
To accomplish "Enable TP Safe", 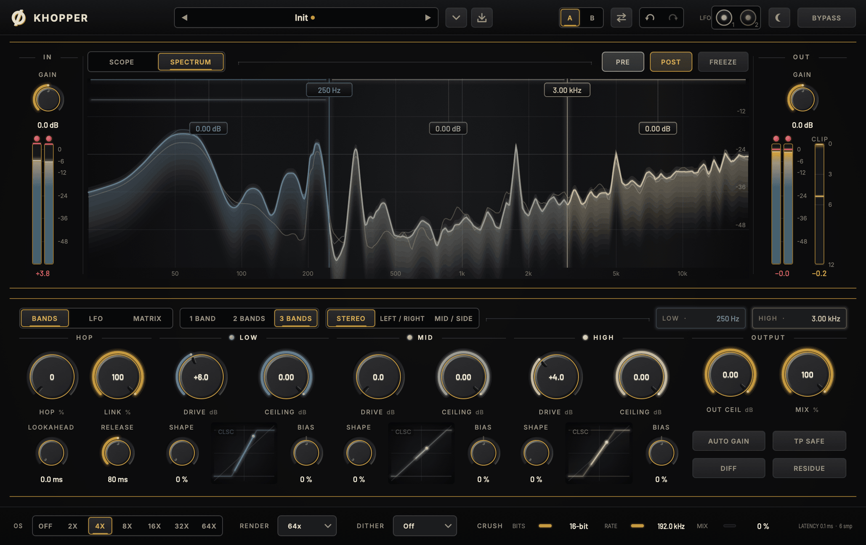I will (x=809, y=441).
